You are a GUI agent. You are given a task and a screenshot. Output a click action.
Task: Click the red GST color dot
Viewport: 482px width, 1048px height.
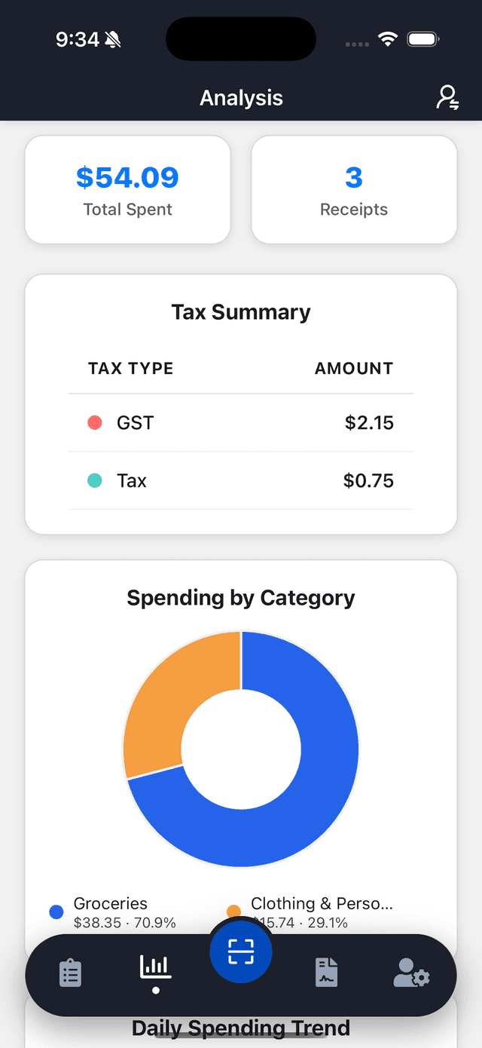pos(95,423)
